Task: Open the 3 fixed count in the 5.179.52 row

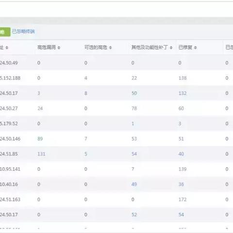Action: point(180,123)
